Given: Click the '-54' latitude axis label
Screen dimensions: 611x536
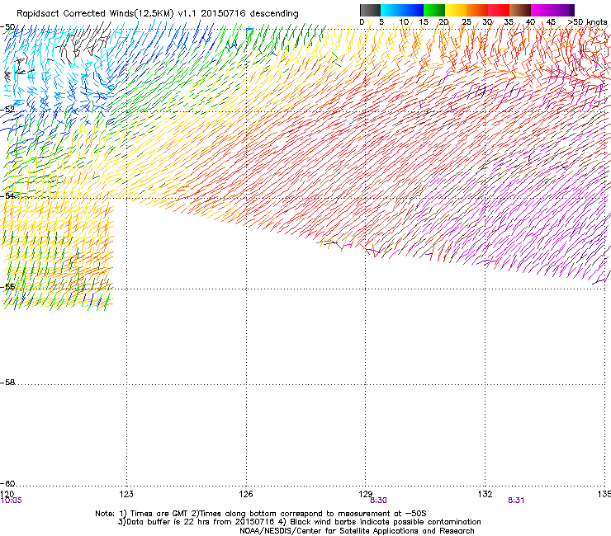Looking at the screenshot, I should click(7, 195).
